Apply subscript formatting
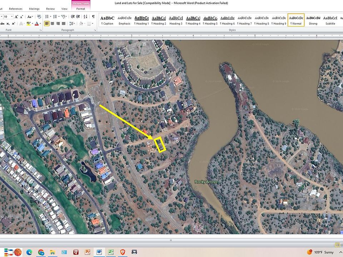Screen dimensions: 343x257 8,24
